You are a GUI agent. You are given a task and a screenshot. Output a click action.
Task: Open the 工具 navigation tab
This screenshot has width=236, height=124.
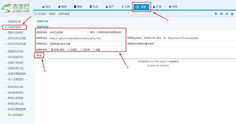click(126, 7)
